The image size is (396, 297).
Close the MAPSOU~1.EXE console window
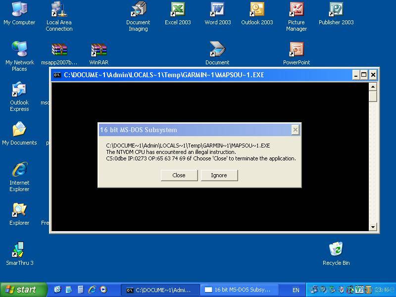[x=373, y=75]
